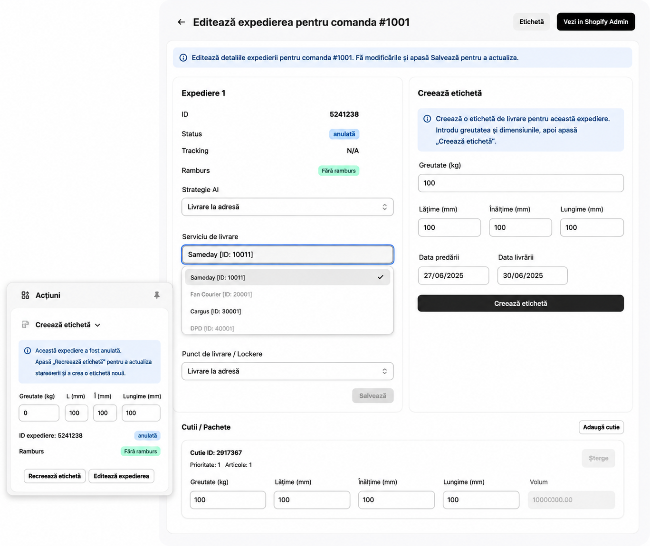This screenshot has height=546, width=650.
Task: Choose Fan Courier [ID: 20001] option
Action: click(x=287, y=294)
